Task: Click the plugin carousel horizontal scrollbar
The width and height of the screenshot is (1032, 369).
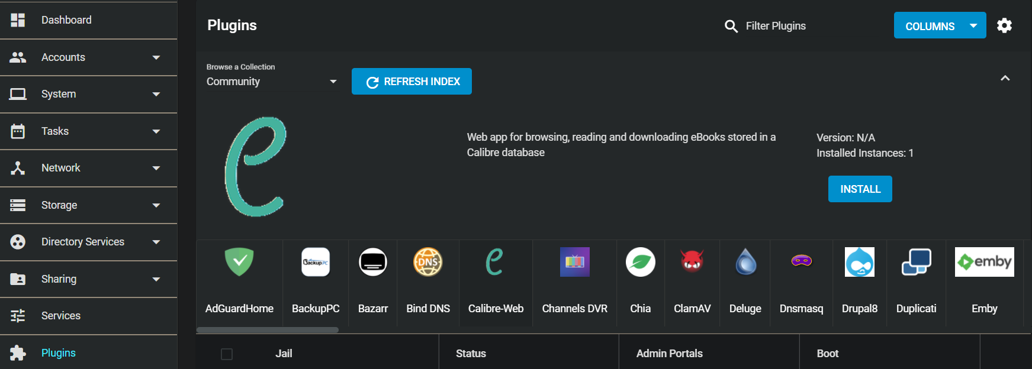Action: point(268,330)
